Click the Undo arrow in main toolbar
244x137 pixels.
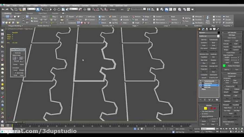click(x=3, y=9)
